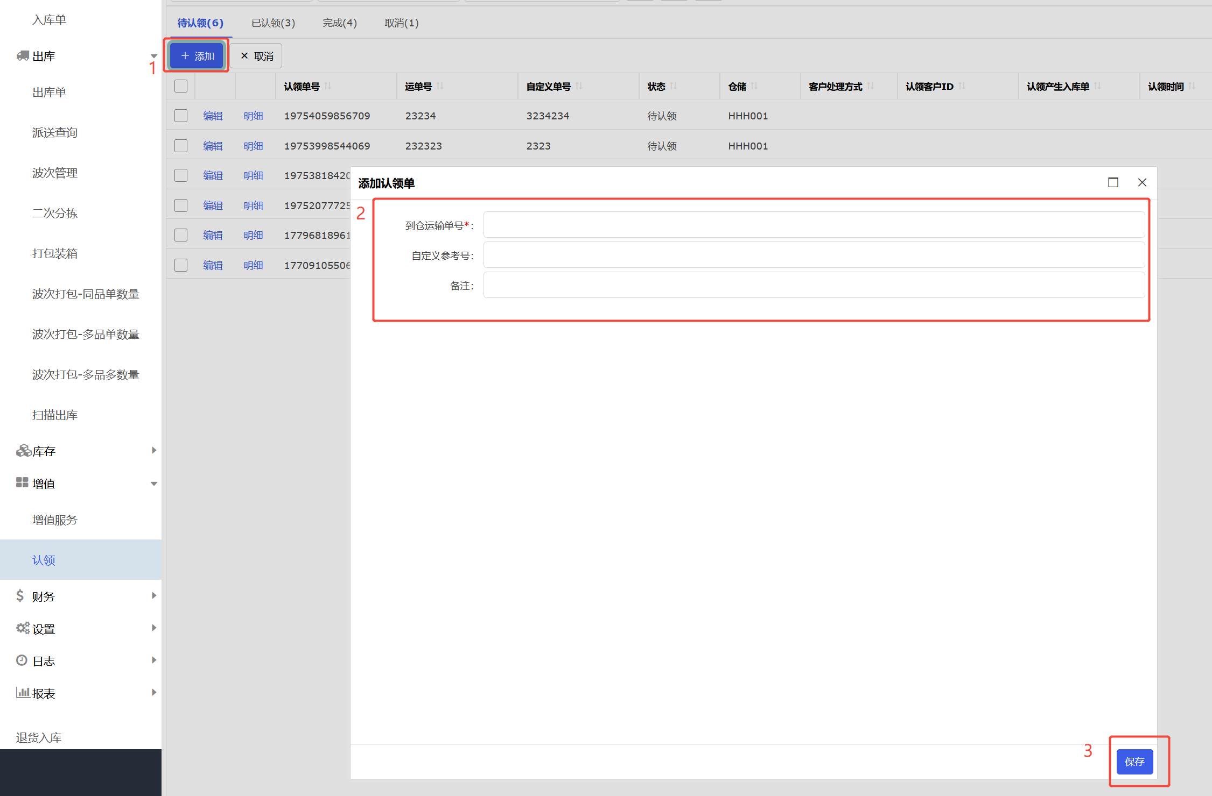Switch to the 待认领(6) tab
Screen dimensions: 1212x796
point(200,23)
